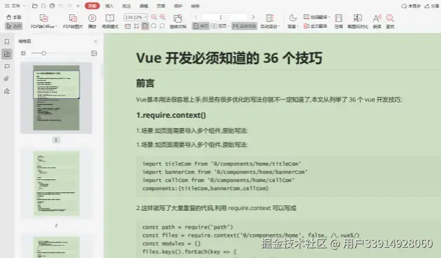Open the bookmark sidebar panel
Viewport: 441px width, 258px height.
pyautogui.click(x=7, y=42)
